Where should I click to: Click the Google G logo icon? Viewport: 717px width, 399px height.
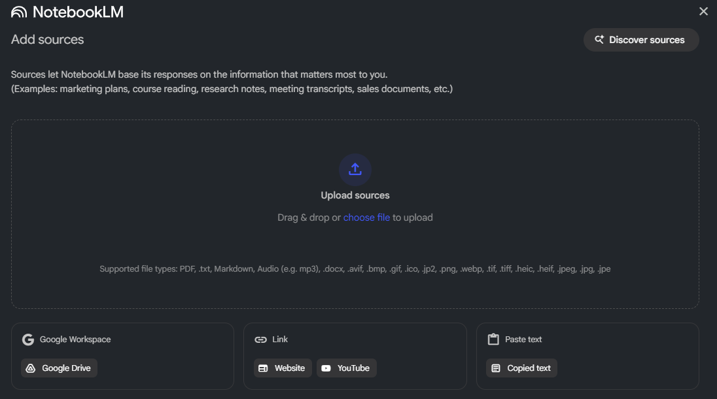[x=27, y=340]
